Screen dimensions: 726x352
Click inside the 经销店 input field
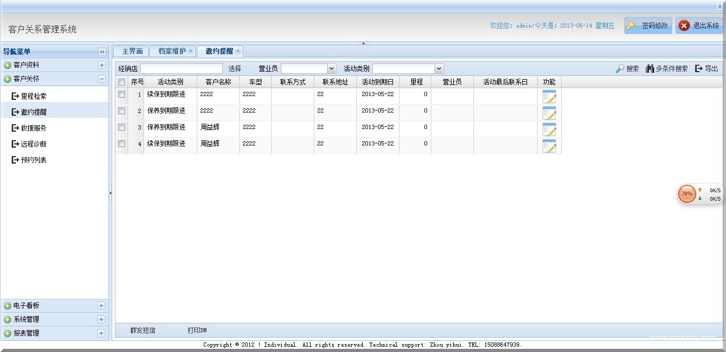click(x=181, y=68)
